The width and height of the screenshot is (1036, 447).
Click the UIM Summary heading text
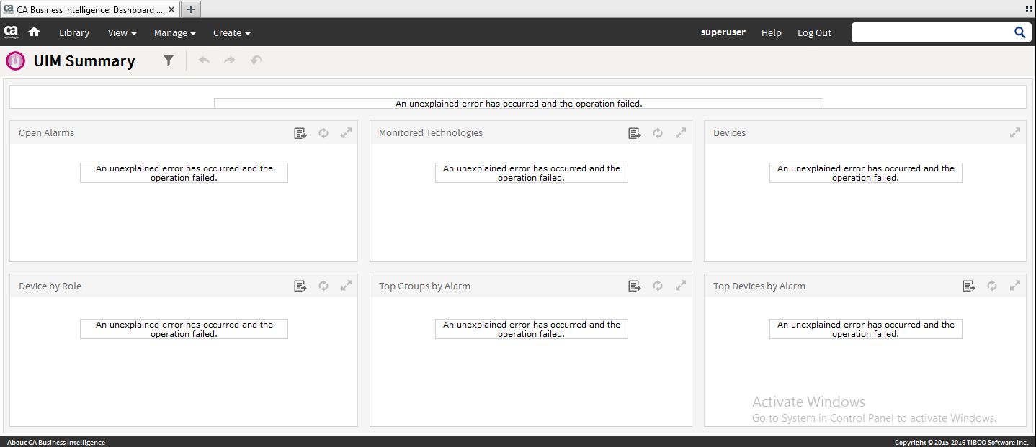pyautogui.click(x=84, y=61)
